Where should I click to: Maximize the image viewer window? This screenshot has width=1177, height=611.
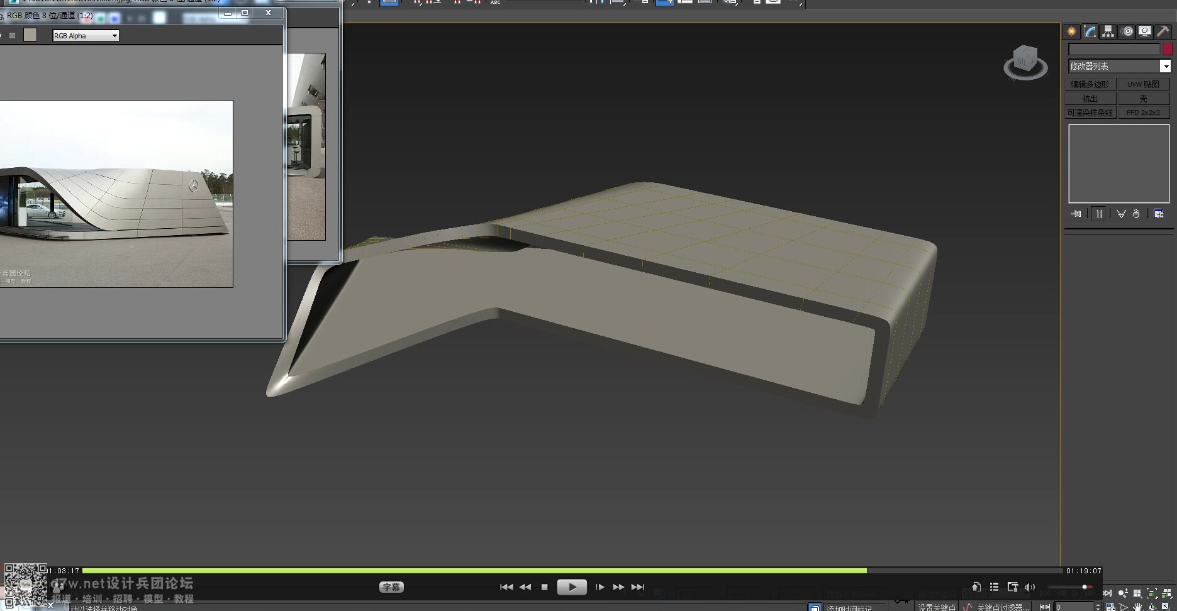point(245,13)
